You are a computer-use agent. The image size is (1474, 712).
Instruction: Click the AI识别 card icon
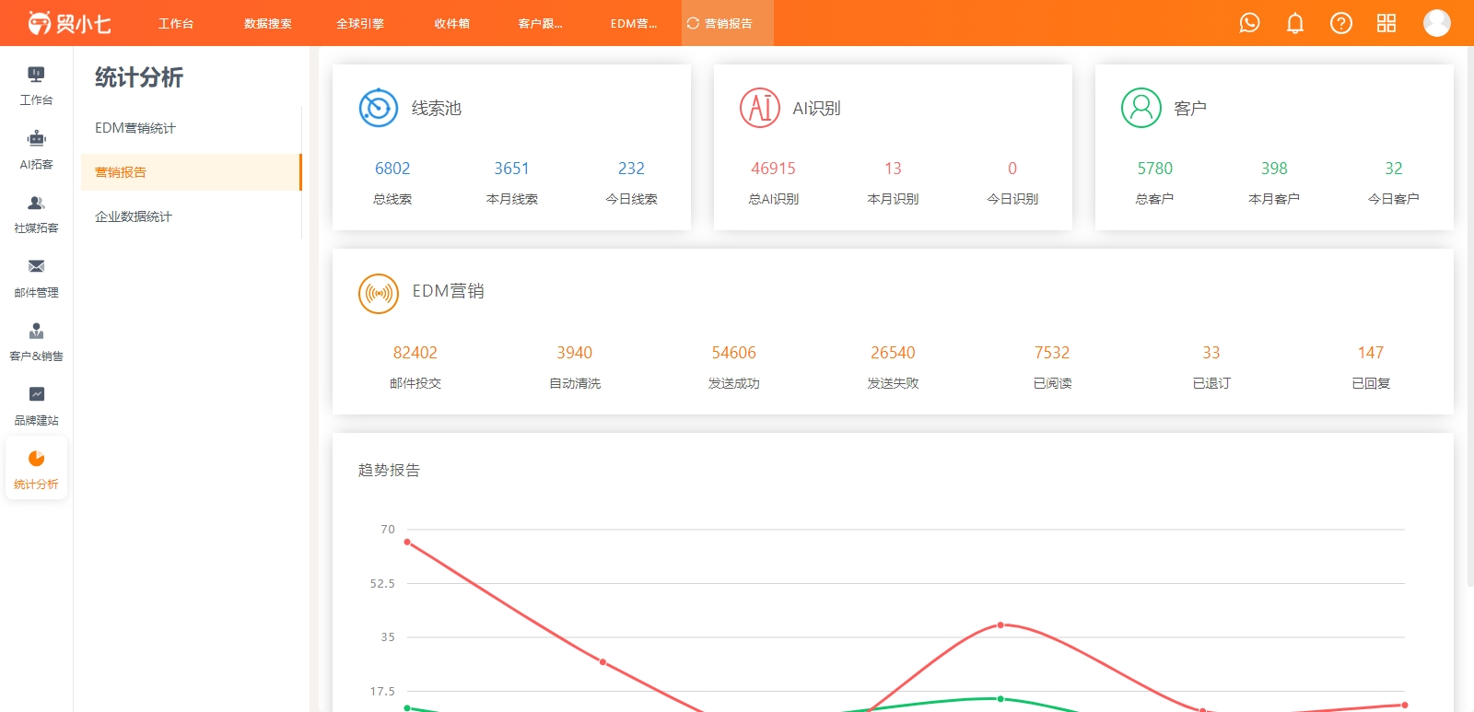[760, 108]
